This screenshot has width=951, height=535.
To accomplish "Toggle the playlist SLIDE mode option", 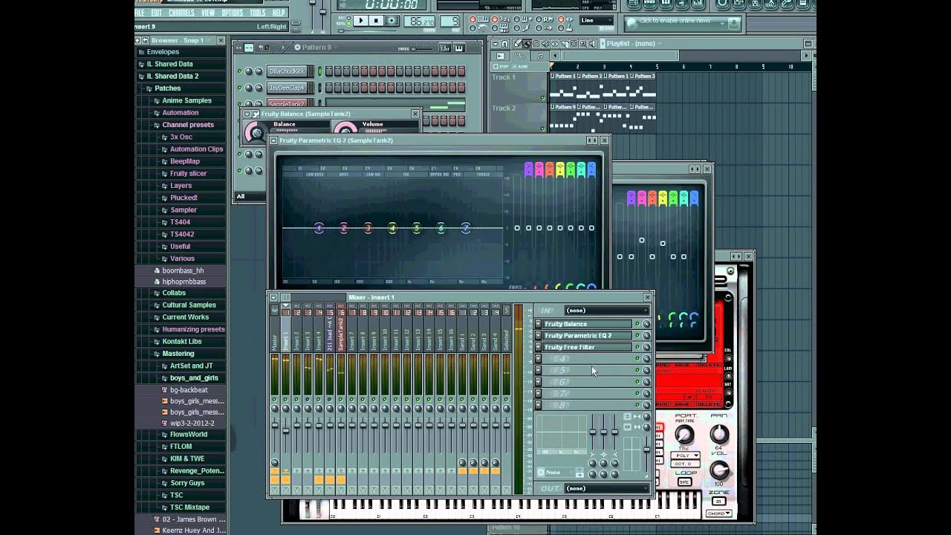I will pos(520,66).
